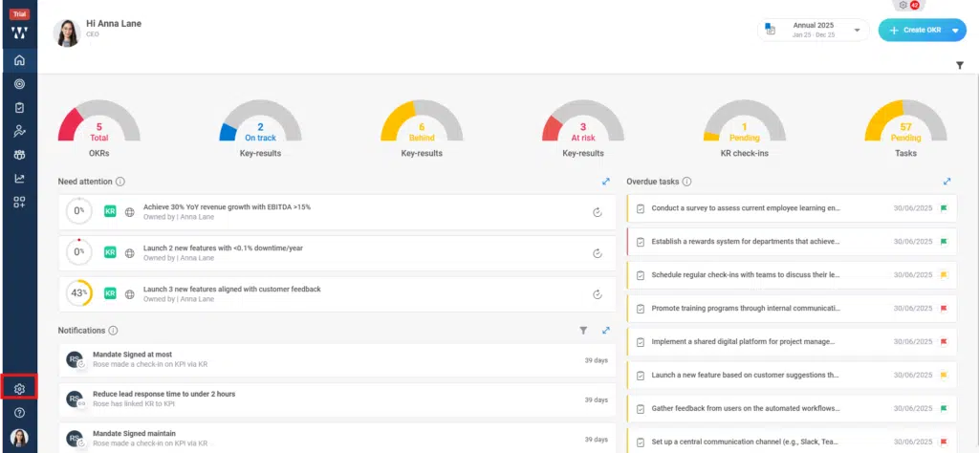Open the Help question mark icon

tap(19, 413)
